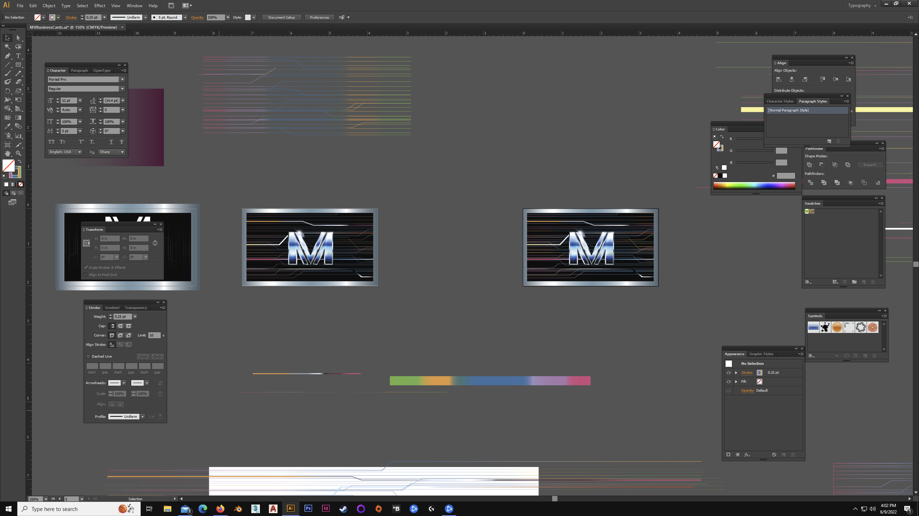Click Add New Effect fx icon
919x516 pixels.
(747, 455)
